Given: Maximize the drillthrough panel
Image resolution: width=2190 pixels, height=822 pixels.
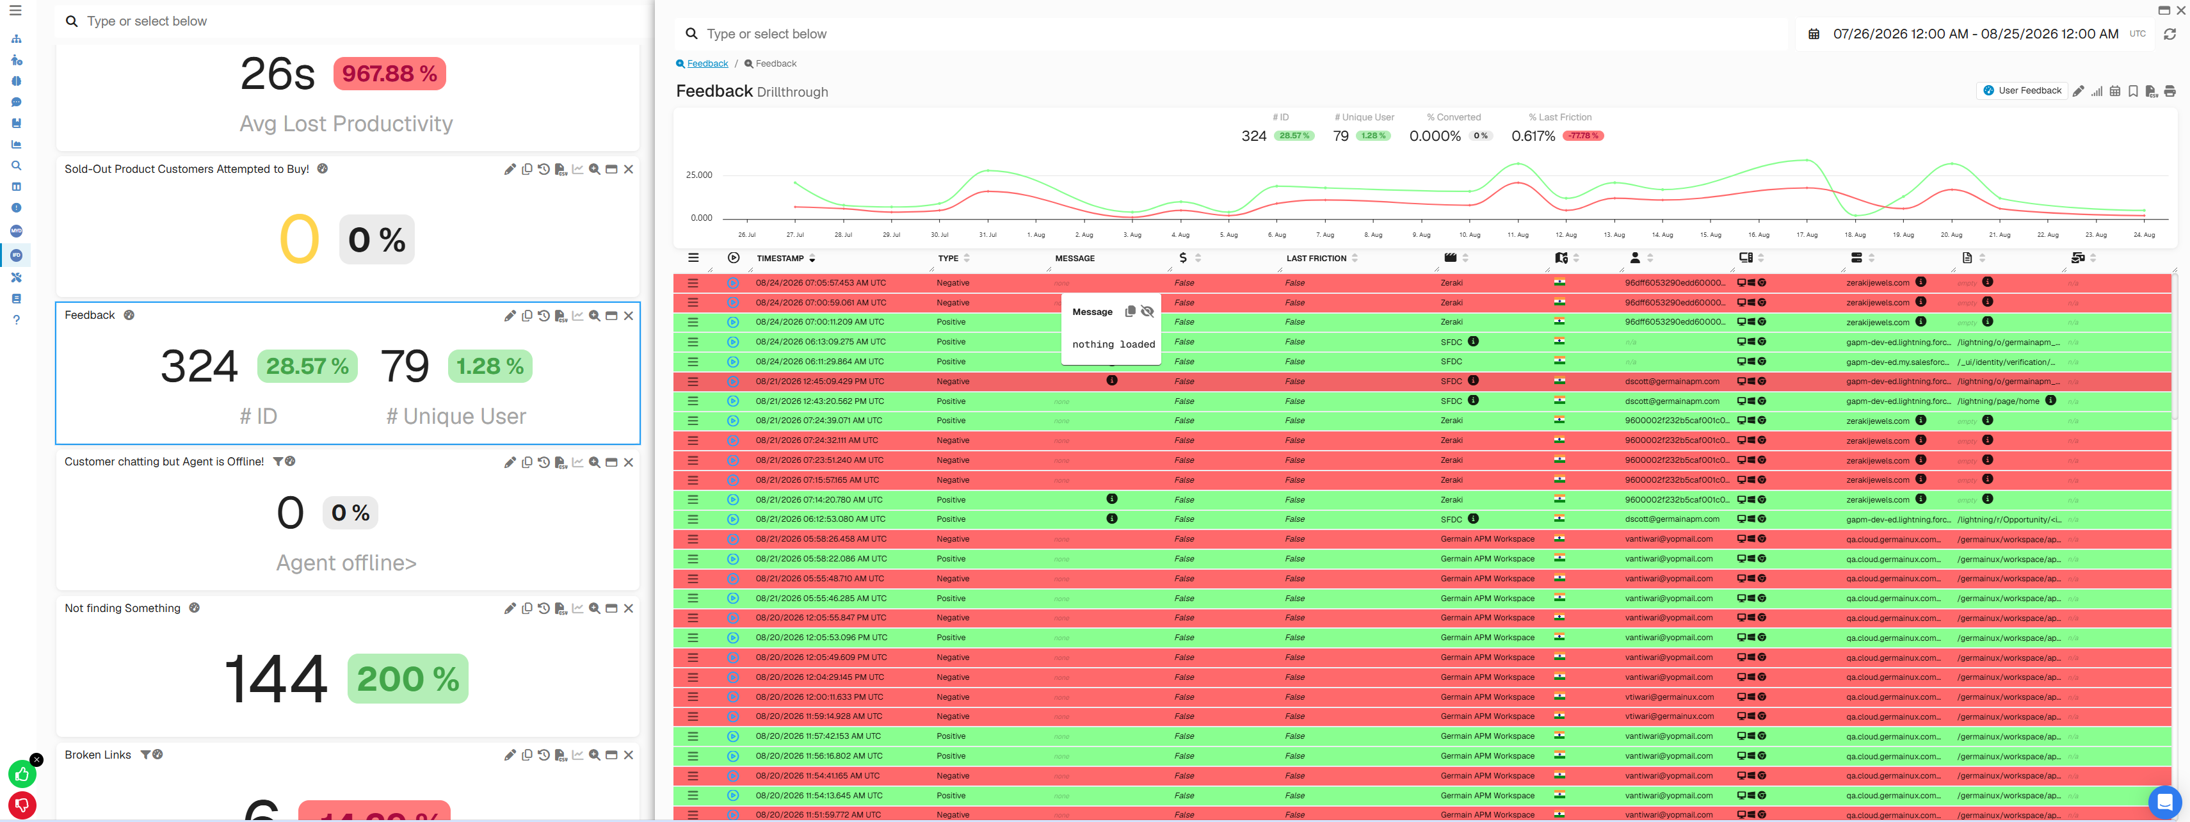Looking at the screenshot, I should point(2164,10).
